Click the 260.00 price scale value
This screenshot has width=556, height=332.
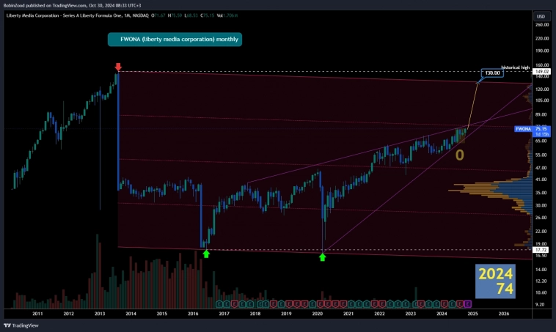[542, 25]
